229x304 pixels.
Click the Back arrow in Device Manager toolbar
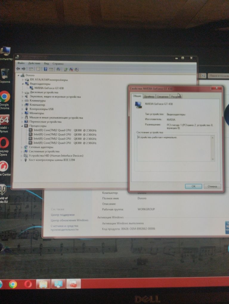18,69
